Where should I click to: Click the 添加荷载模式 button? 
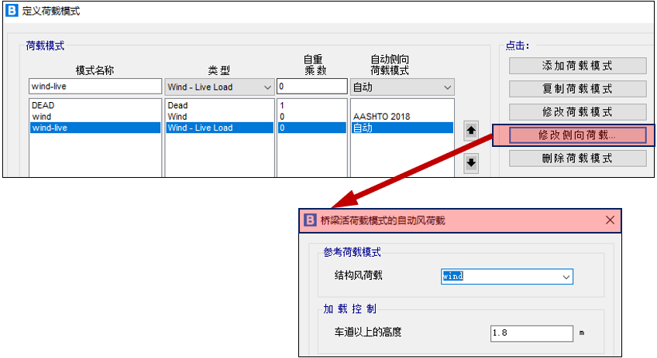click(x=577, y=66)
